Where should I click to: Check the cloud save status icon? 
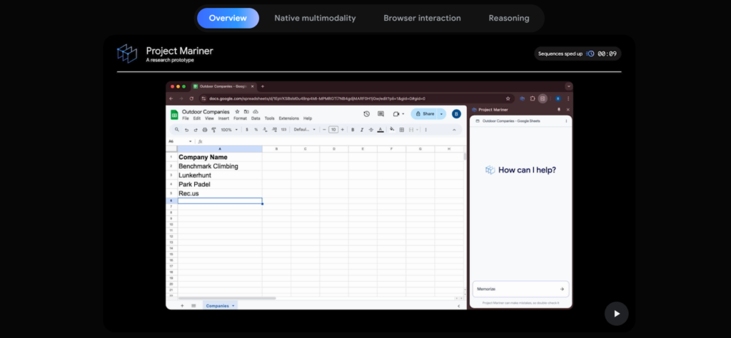(255, 112)
